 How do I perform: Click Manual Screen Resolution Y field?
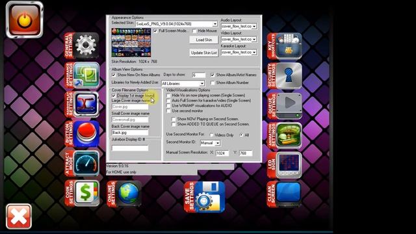tap(246, 153)
